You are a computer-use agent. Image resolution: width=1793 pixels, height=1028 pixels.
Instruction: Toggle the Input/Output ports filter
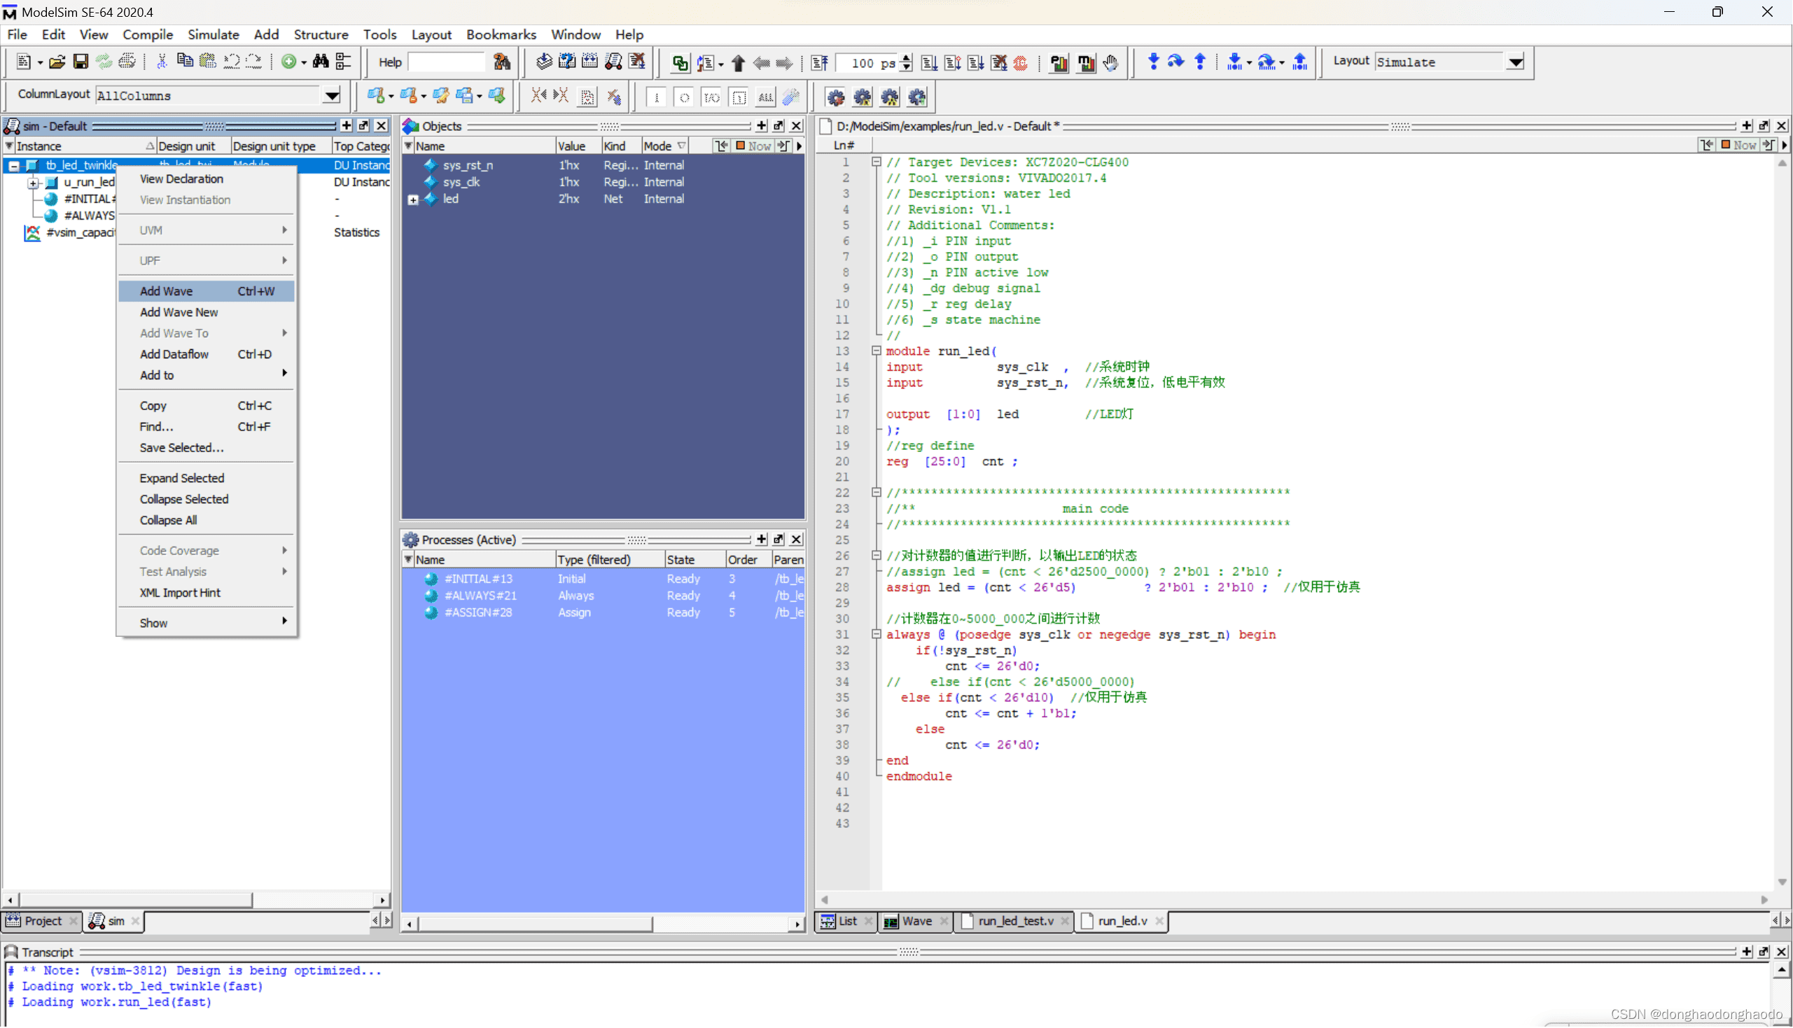(711, 97)
